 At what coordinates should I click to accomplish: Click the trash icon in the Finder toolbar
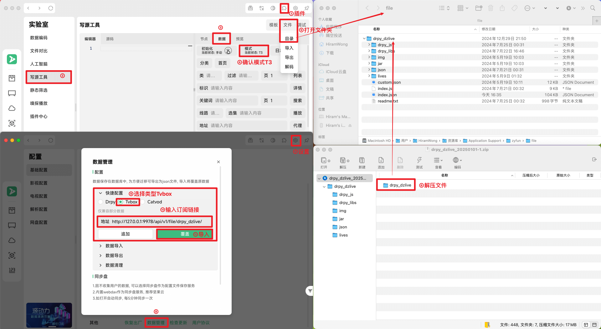click(x=491, y=8)
